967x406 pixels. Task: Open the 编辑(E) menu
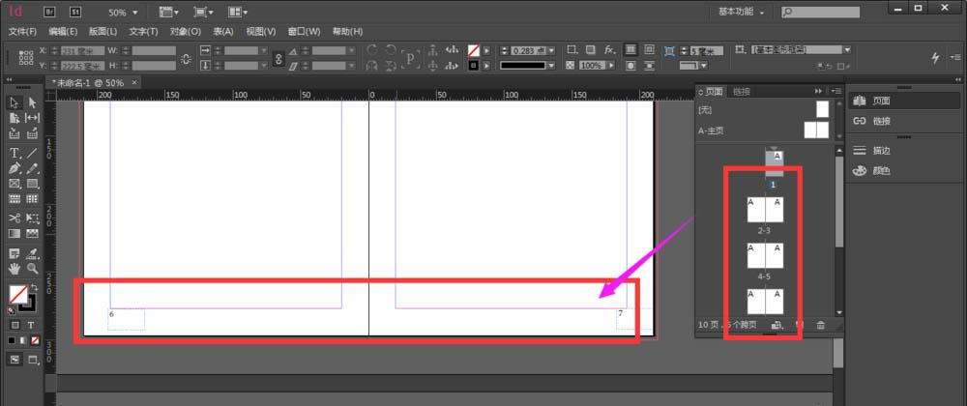click(x=63, y=32)
